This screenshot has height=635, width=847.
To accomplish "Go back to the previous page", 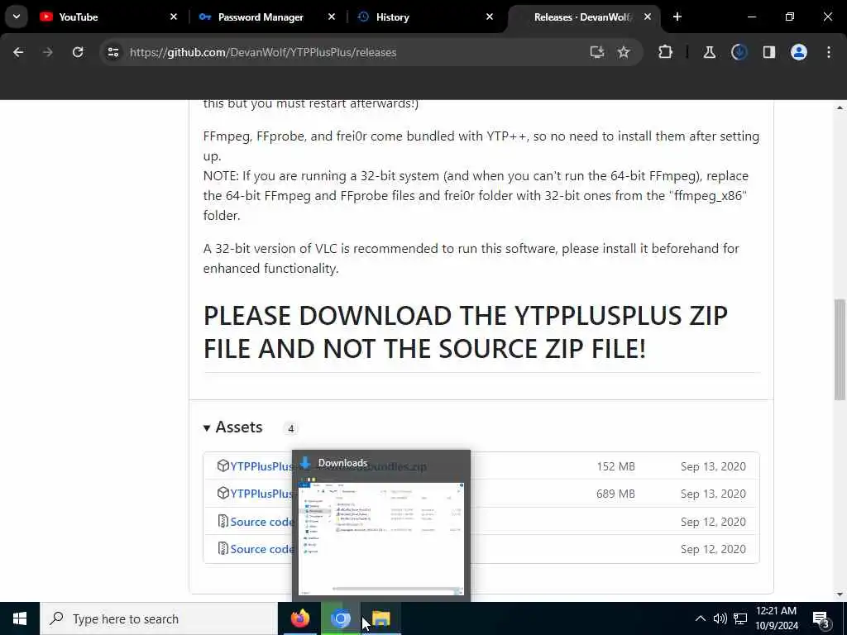I will point(18,52).
